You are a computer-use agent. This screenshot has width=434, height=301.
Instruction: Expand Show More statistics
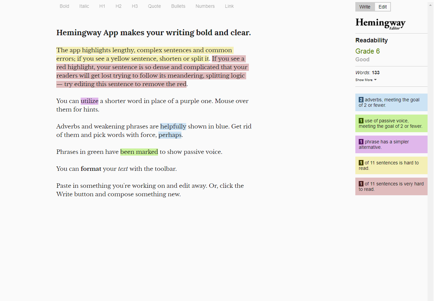click(366, 80)
